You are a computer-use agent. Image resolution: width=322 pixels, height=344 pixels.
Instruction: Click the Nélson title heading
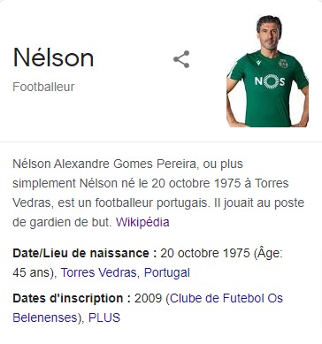tap(53, 57)
